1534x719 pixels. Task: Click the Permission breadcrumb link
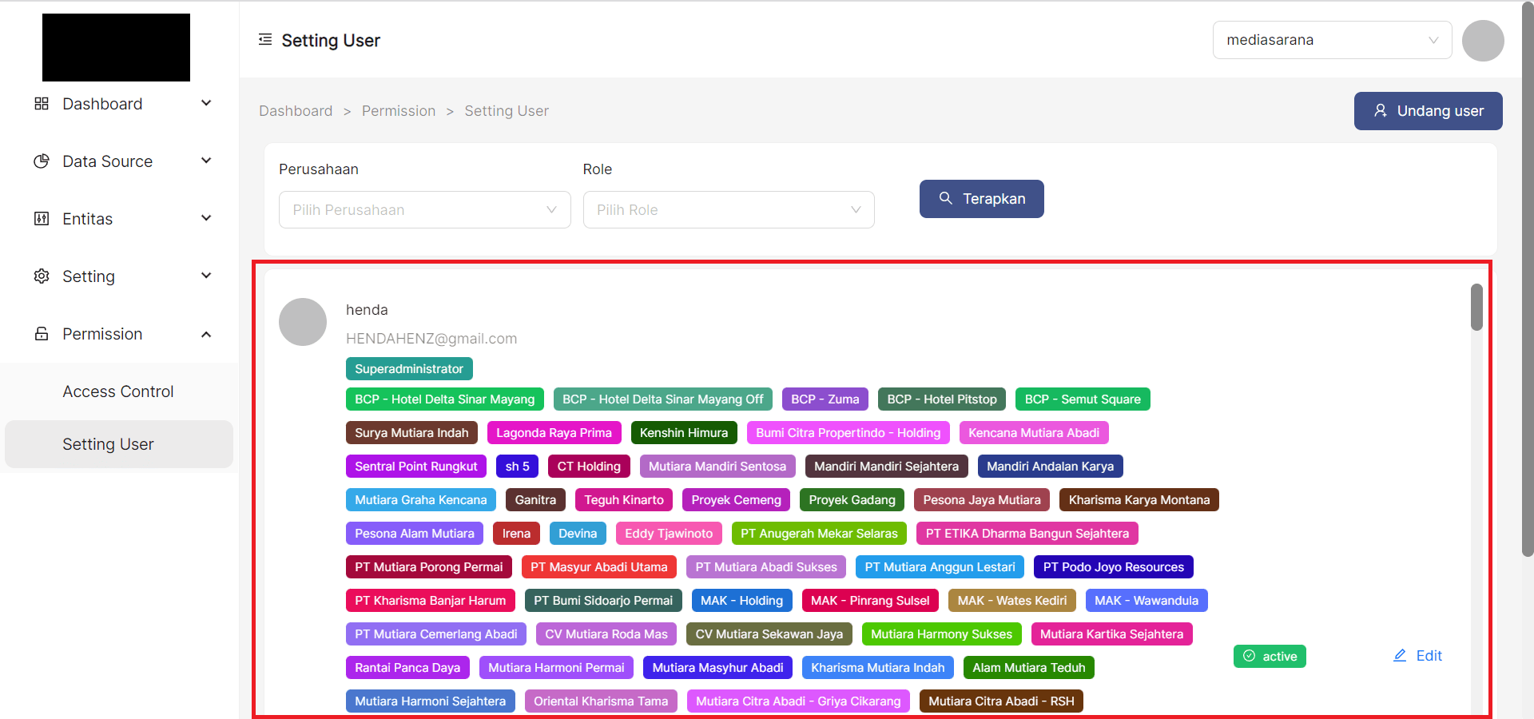coord(399,111)
